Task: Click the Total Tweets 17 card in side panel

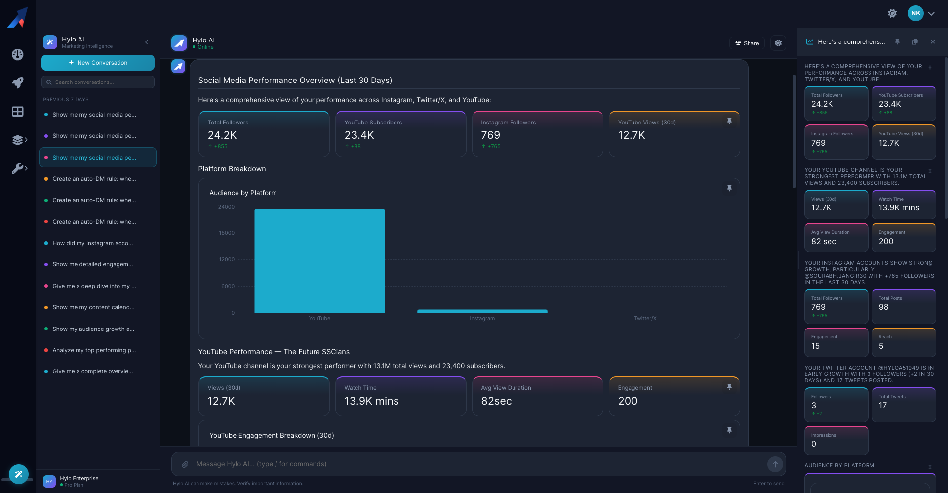Action: click(904, 405)
